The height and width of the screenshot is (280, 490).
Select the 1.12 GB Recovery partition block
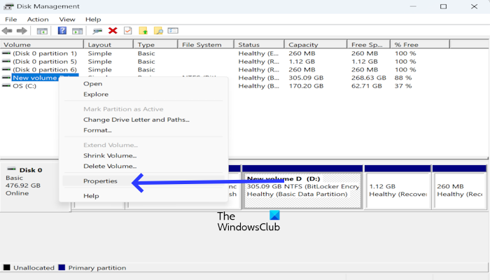397,187
